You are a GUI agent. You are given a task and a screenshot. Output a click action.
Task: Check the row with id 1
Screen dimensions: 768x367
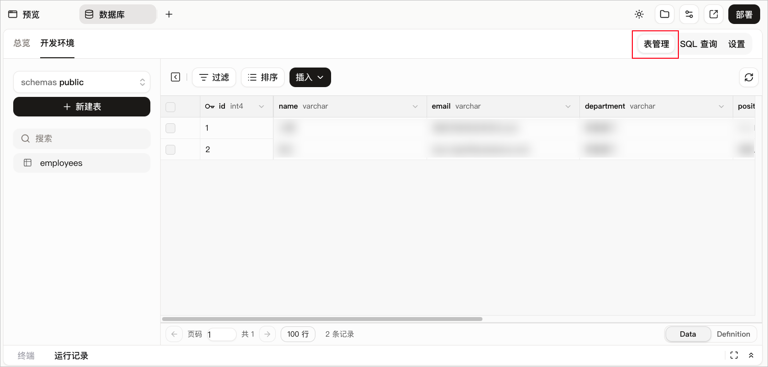coord(170,128)
